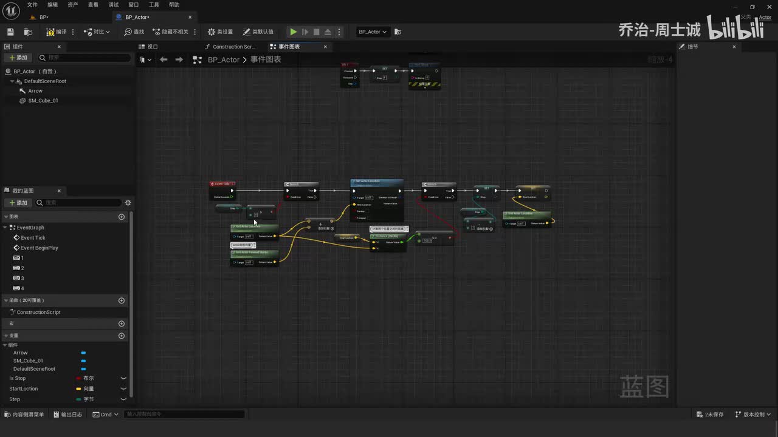Click the Eject icon in play controls

328,32
